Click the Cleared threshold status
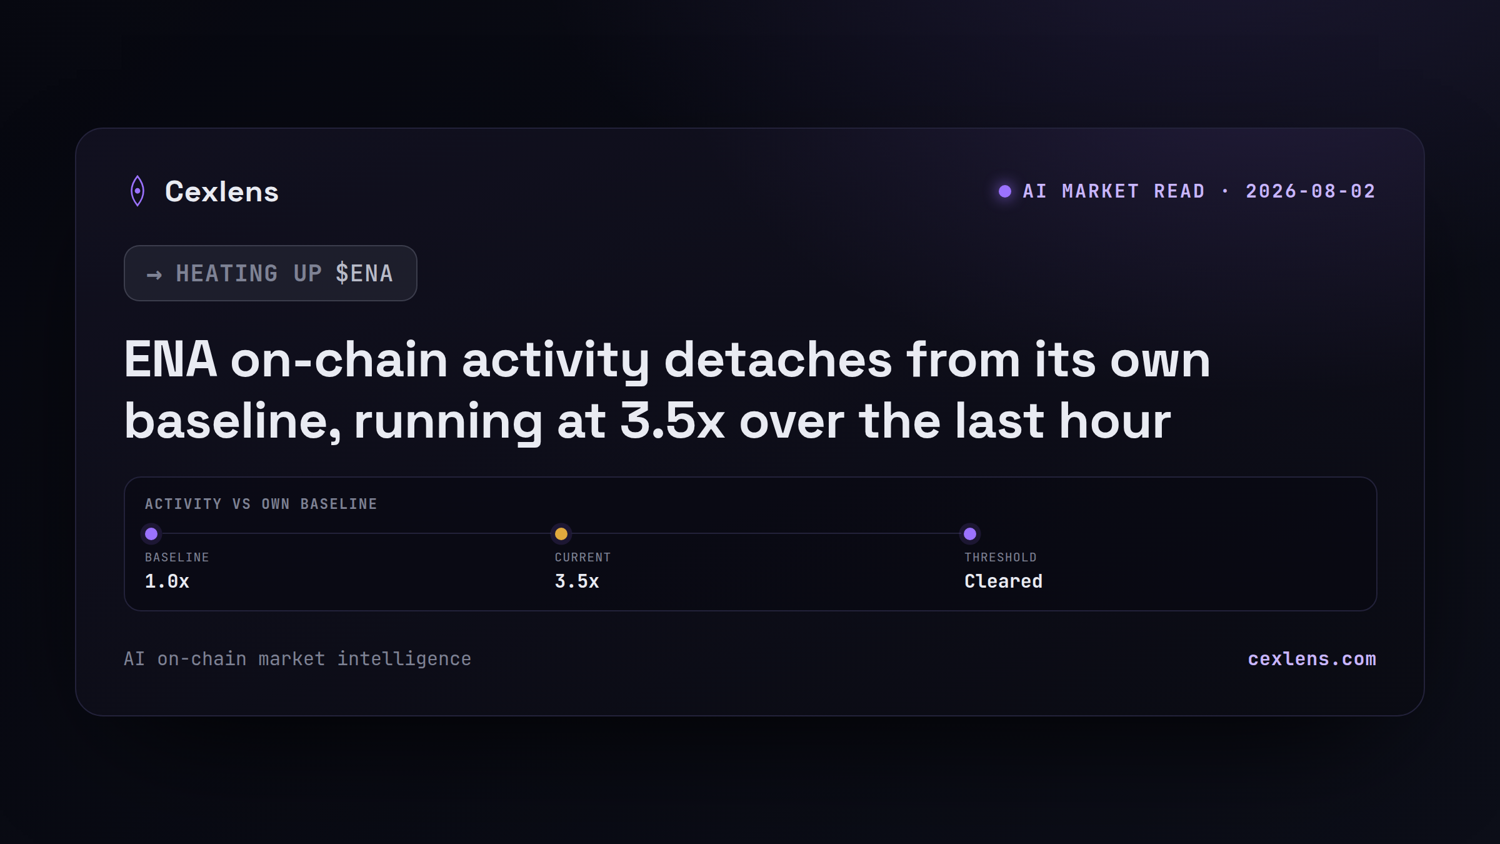 1003,581
